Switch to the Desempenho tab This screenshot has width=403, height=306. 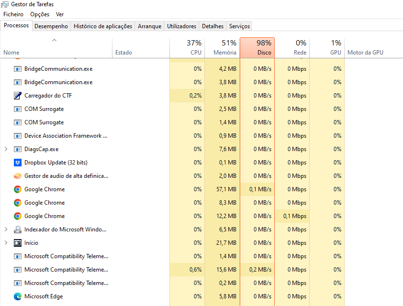click(x=51, y=26)
